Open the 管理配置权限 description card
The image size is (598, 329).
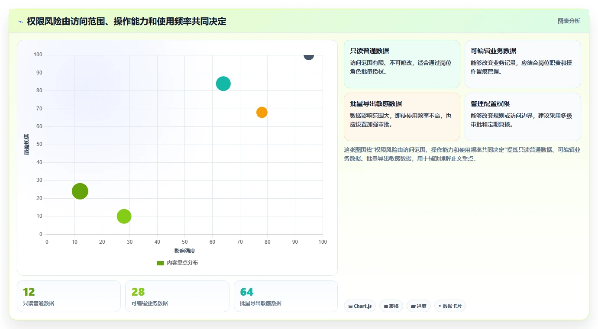523,117
